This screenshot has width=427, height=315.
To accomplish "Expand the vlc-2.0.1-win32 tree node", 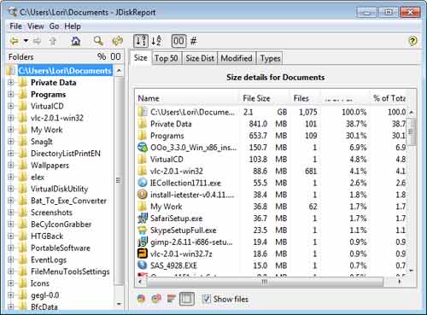I will tap(10, 118).
